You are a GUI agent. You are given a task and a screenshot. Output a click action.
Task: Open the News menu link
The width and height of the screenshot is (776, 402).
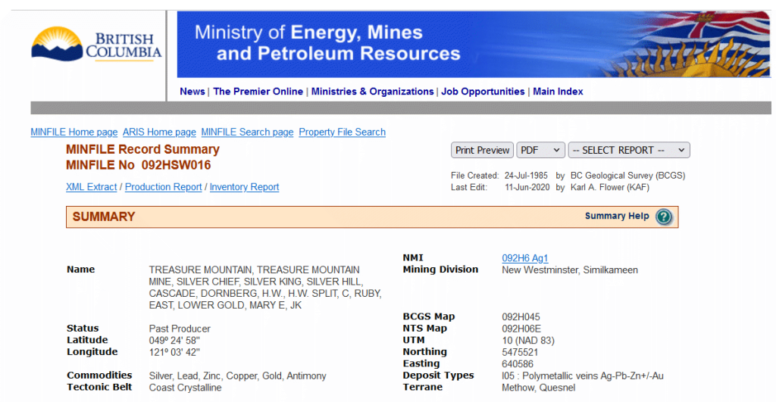point(192,92)
